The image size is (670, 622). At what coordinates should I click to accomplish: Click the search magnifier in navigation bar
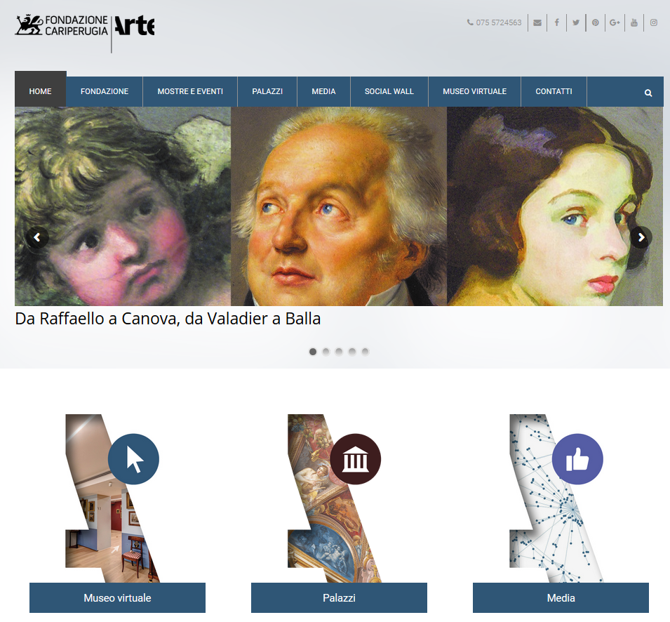(x=648, y=93)
